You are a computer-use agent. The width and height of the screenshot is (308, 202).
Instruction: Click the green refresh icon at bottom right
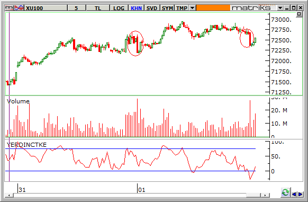click(x=285, y=192)
